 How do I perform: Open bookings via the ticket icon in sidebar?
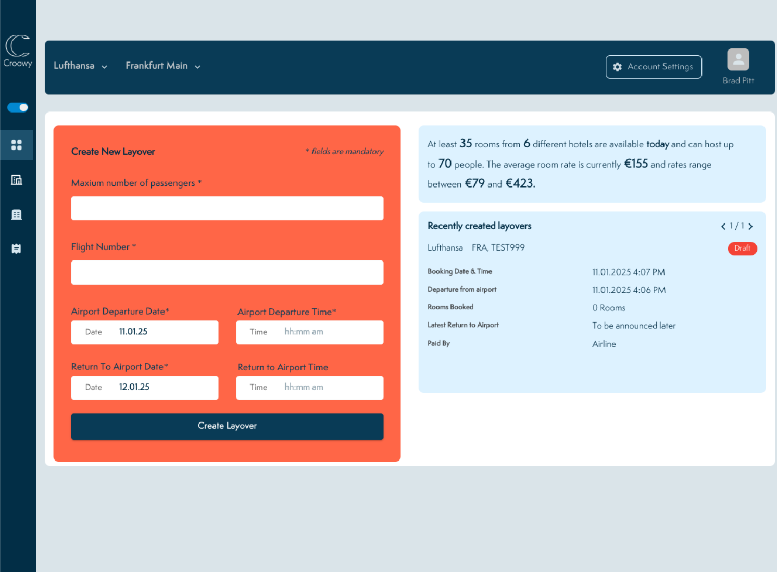pos(16,248)
